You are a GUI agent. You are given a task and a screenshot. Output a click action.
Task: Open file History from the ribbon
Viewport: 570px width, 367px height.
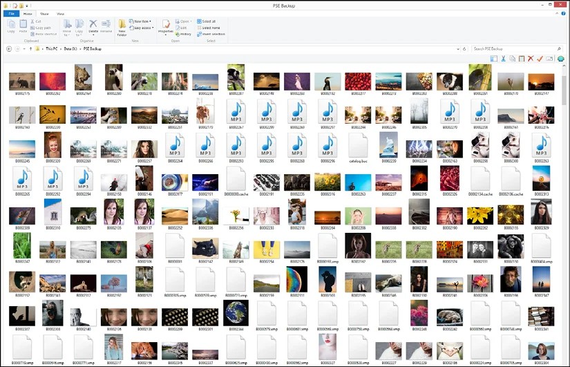[183, 34]
